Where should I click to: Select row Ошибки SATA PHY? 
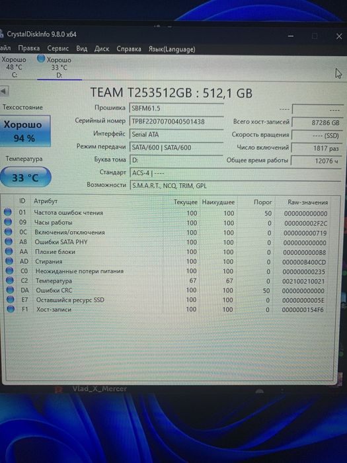tap(166, 242)
